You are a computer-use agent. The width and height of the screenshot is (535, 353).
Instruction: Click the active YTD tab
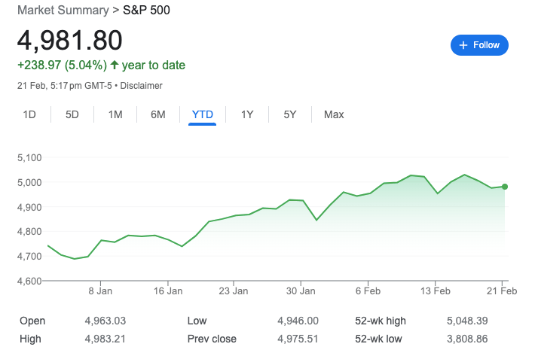click(203, 114)
